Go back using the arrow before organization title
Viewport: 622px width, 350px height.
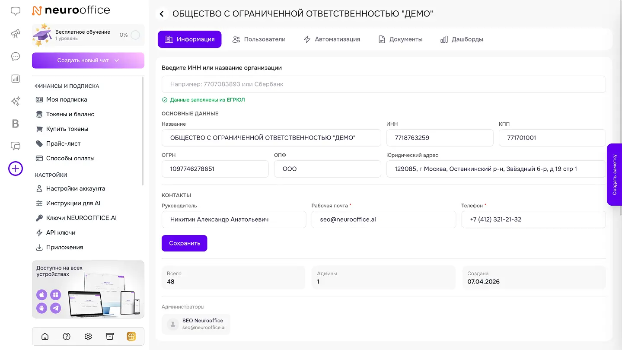point(162,14)
